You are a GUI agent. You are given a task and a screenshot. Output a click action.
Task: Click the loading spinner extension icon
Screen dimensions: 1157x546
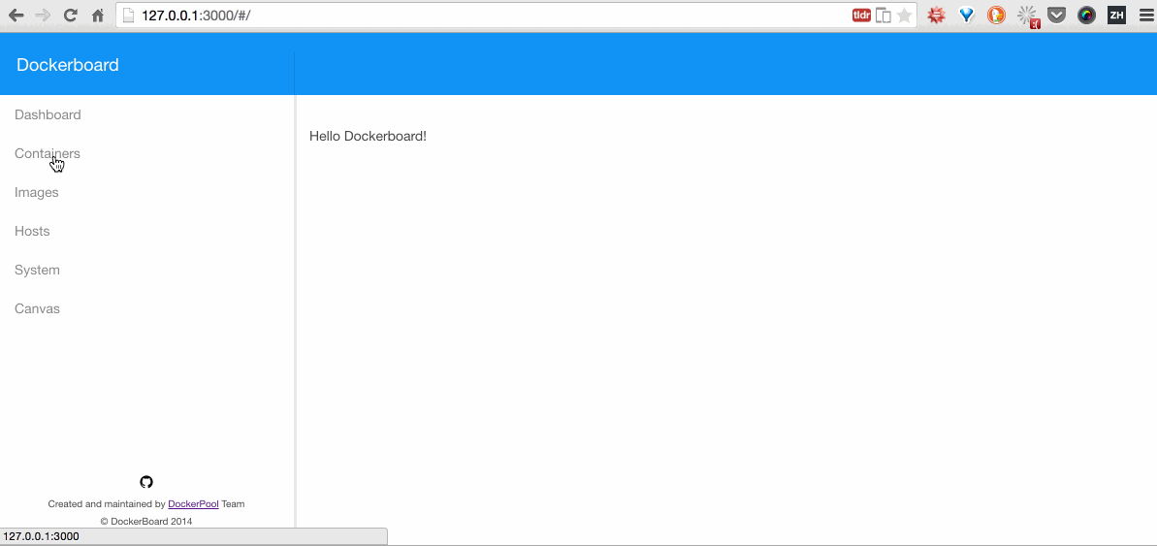tap(1027, 16)
